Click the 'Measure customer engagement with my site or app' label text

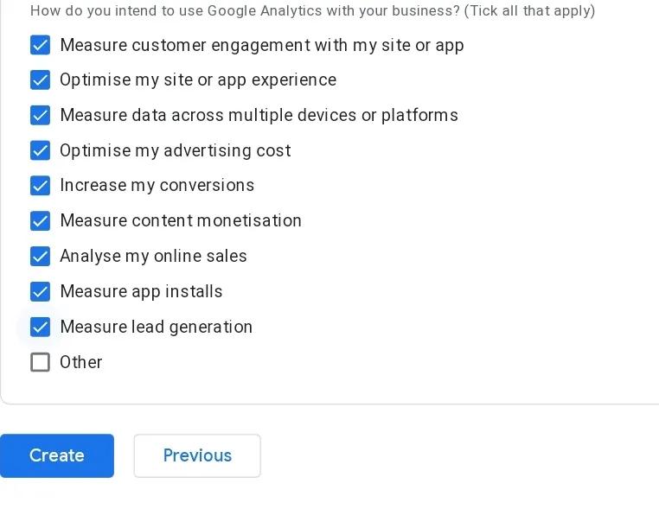point(261,45)
